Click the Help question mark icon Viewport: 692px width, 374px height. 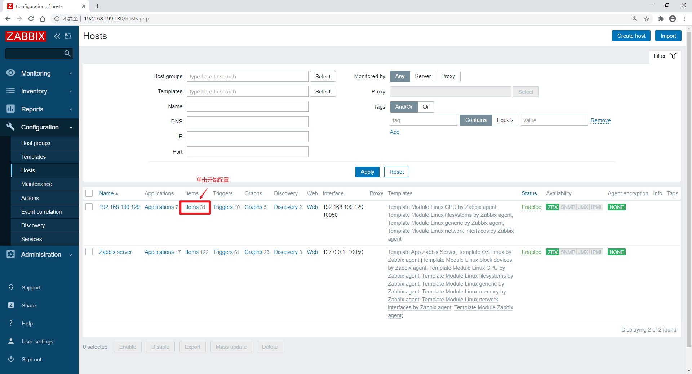(11, 323)
